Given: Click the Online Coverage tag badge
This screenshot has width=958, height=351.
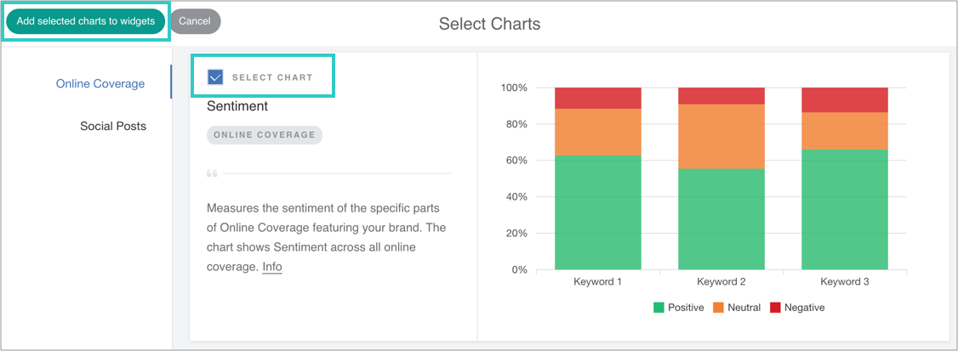Looking at the screenshot, I should coord(265,134).
